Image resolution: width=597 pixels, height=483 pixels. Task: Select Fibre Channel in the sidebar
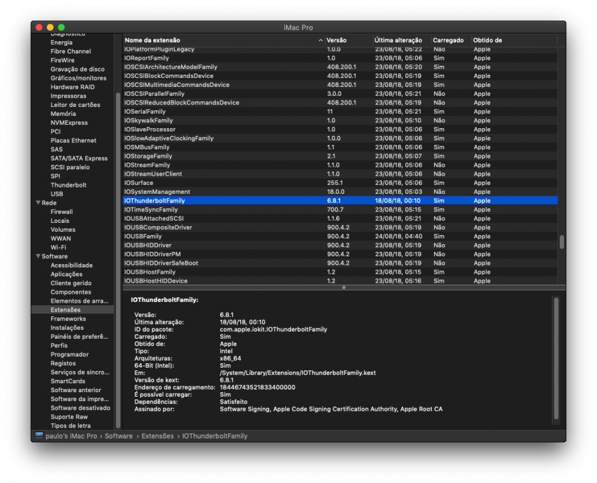[71, 51]
